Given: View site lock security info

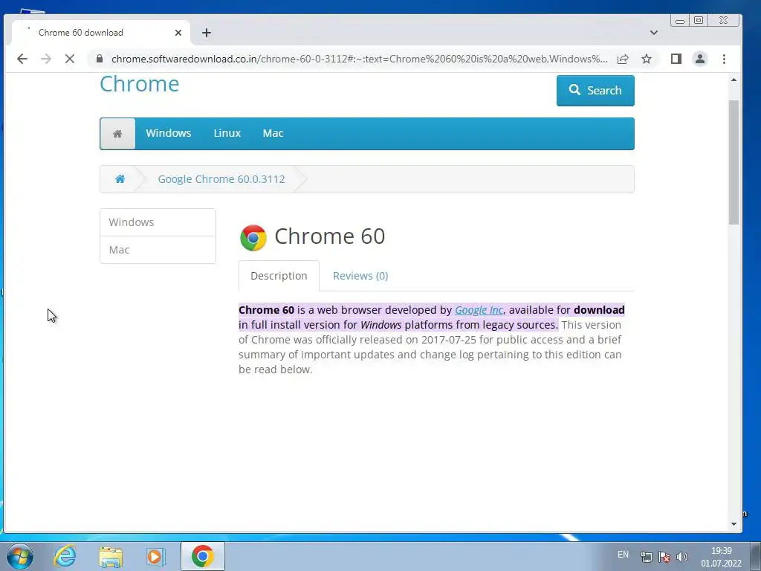Looking at the screenshot, I should point(100,59).
